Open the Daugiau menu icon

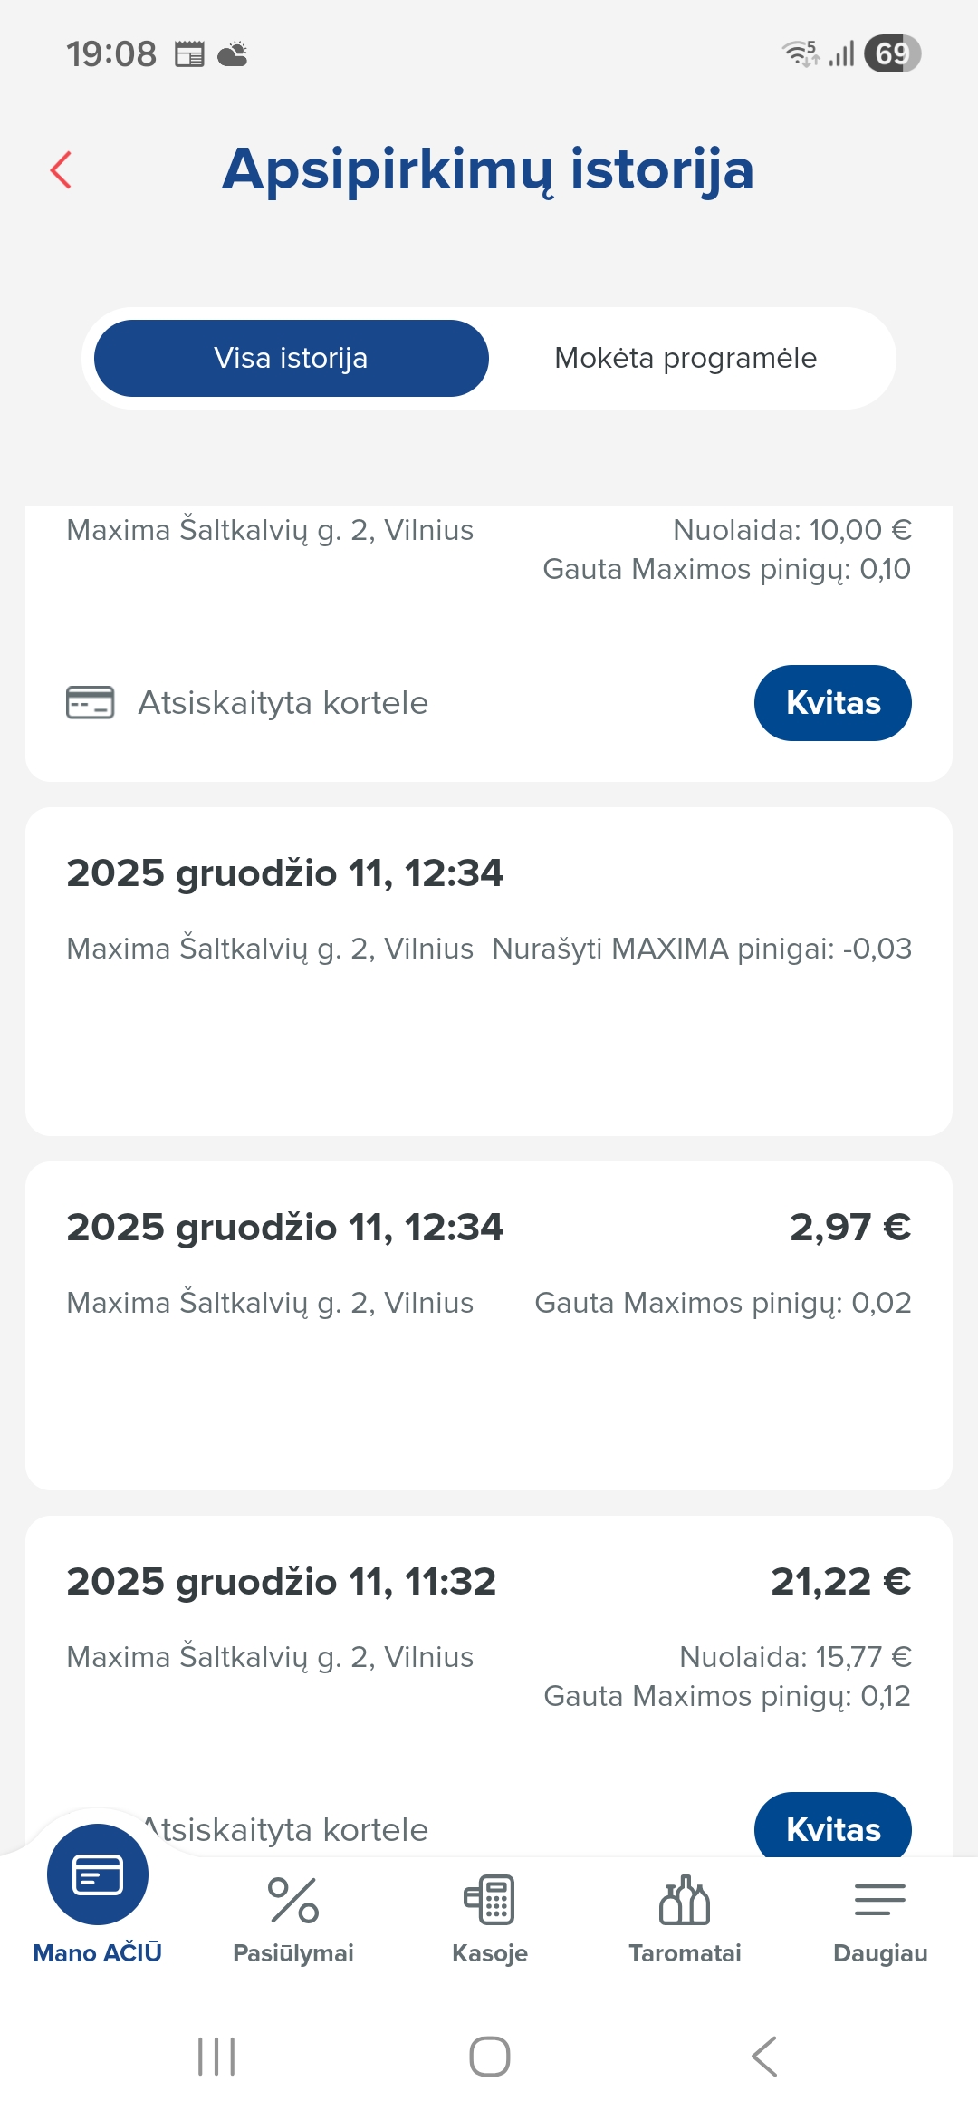pyautogui.click(x=879, y=1900)
